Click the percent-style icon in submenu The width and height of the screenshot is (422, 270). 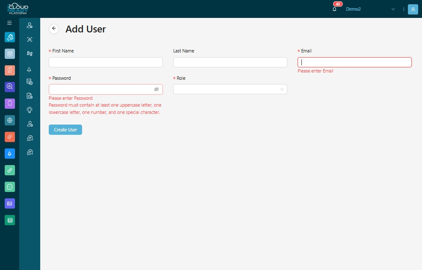pyautogui.click(x=30, y=54)
